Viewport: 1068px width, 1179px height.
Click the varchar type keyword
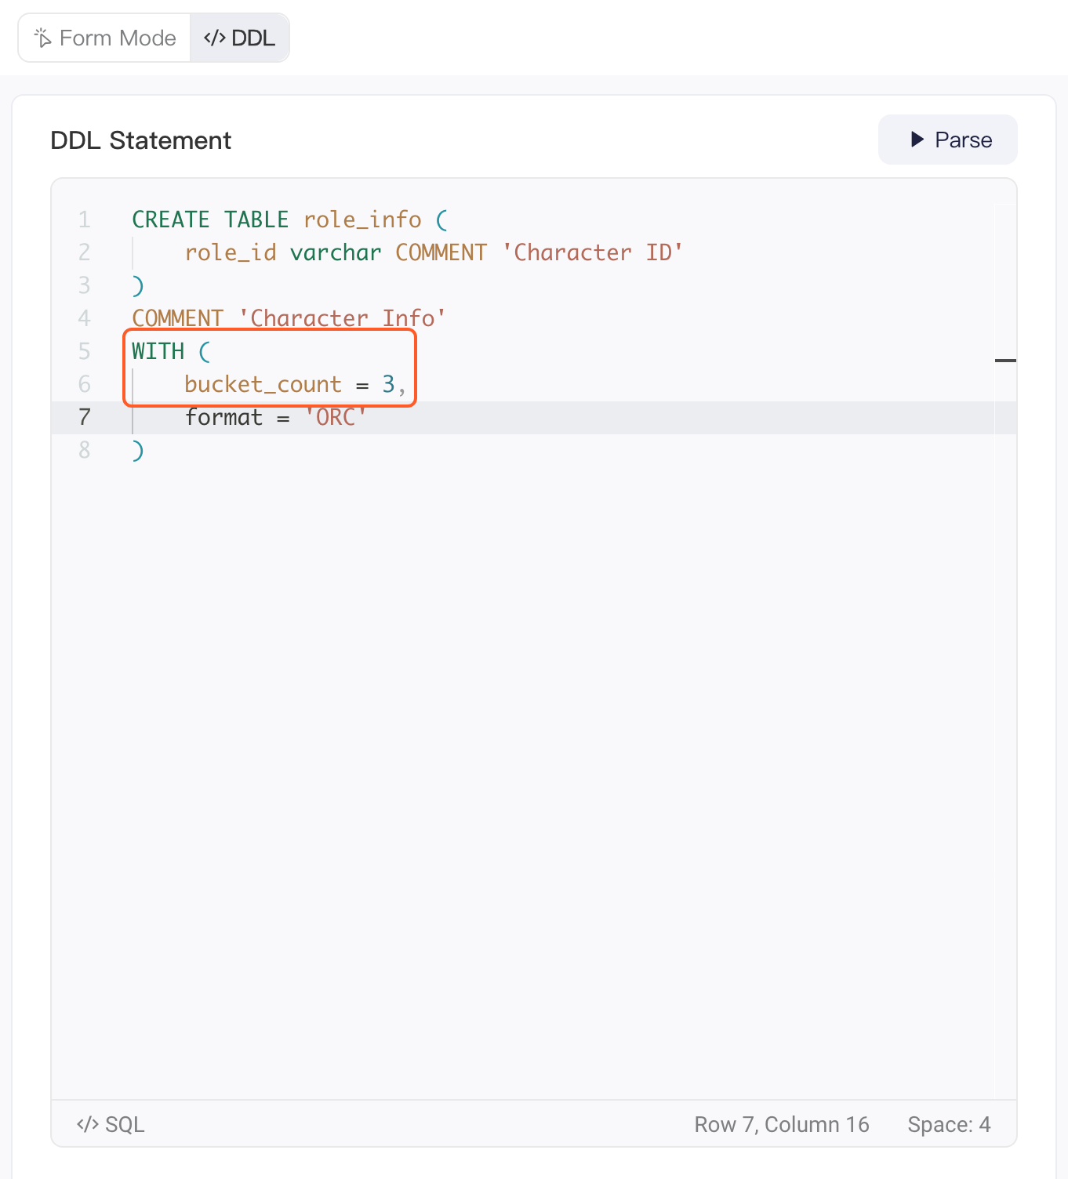pos(336,252)
